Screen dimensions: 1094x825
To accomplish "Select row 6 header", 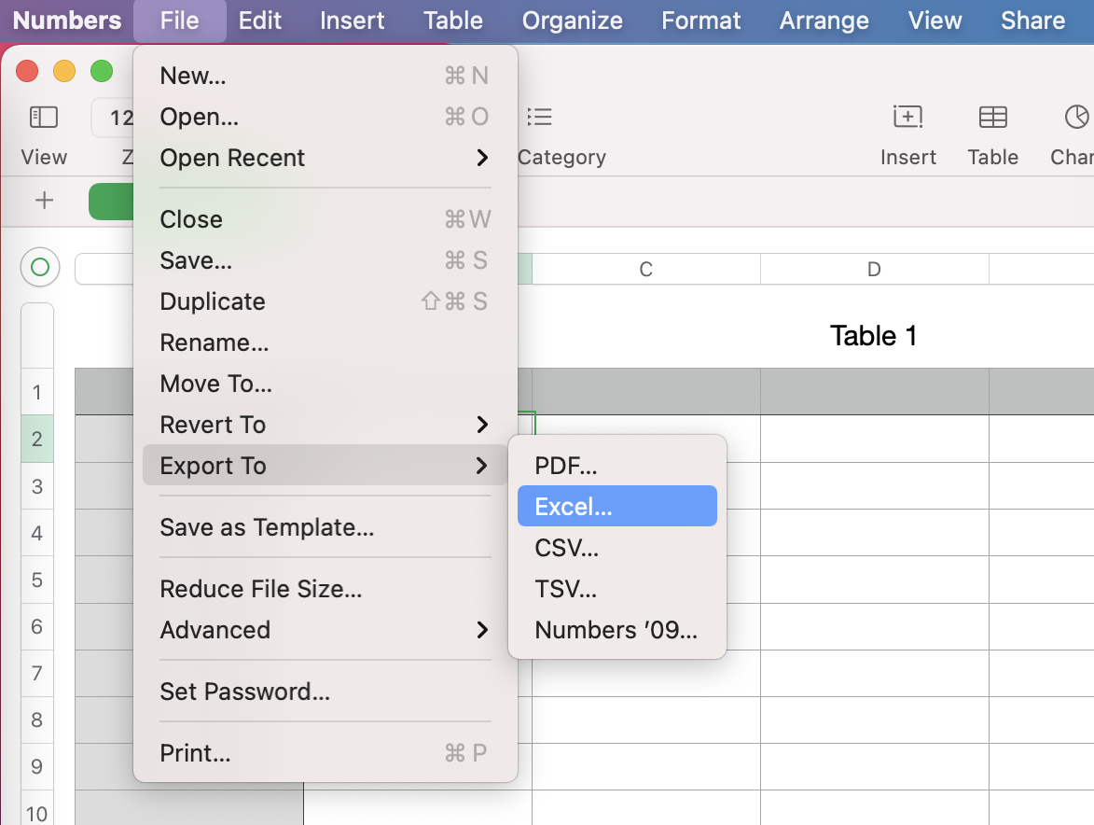I will tap(37, 627).
